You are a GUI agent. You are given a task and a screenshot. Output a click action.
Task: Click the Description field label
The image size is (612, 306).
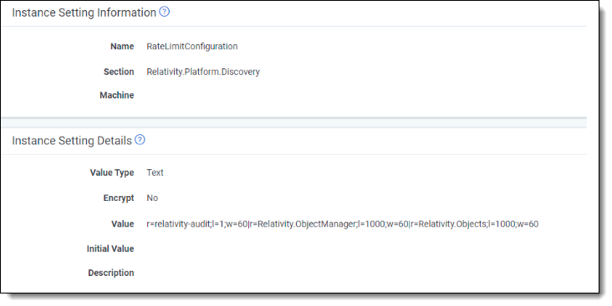(111, 273)
